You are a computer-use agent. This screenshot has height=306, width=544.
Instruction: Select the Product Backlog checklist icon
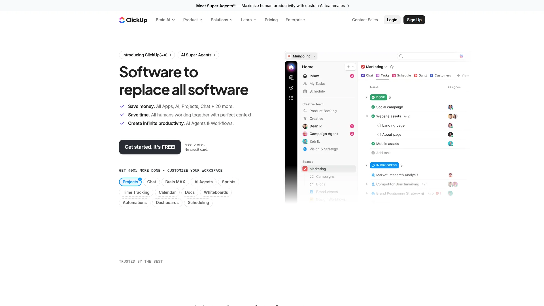pos(305,111)
